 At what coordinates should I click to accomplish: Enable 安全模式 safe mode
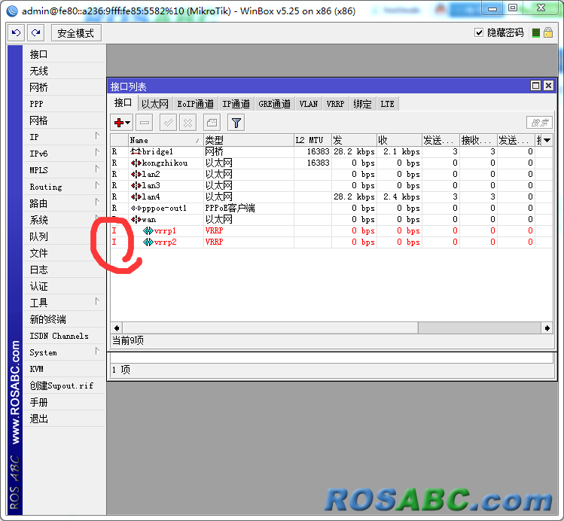point(76,33)
